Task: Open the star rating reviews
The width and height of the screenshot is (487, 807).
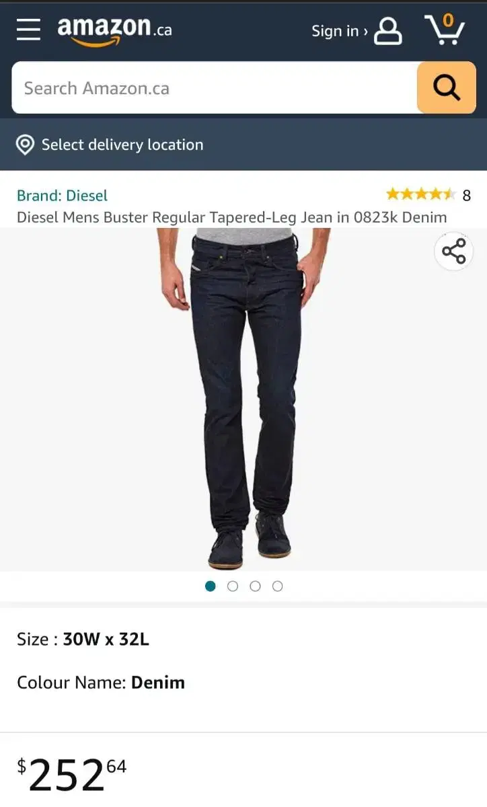Action: coord(420,195)
